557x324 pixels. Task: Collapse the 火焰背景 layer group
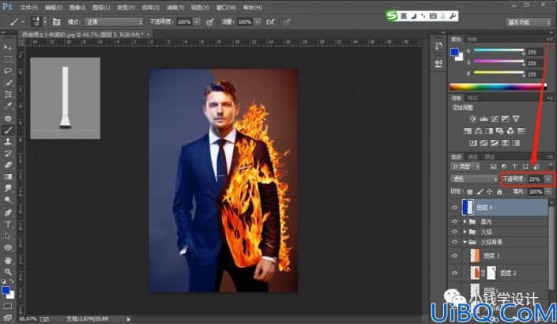[465, 242]
